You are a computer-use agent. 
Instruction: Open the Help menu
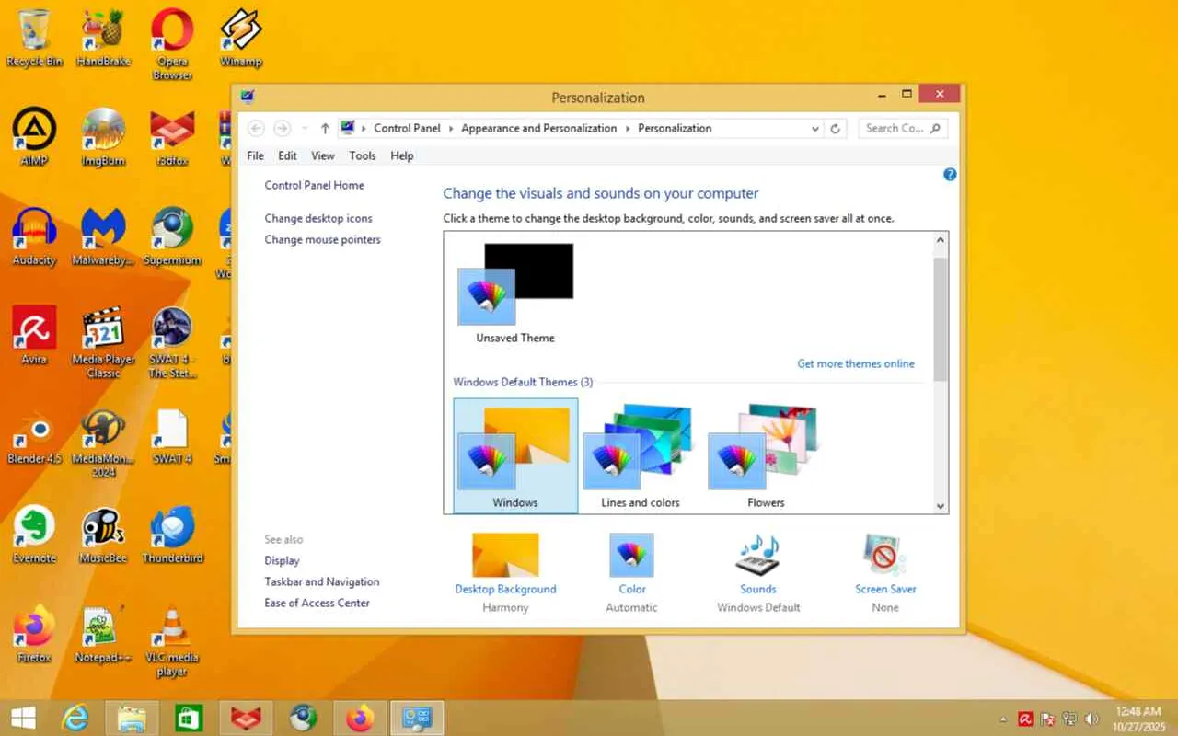click(402, 156)
